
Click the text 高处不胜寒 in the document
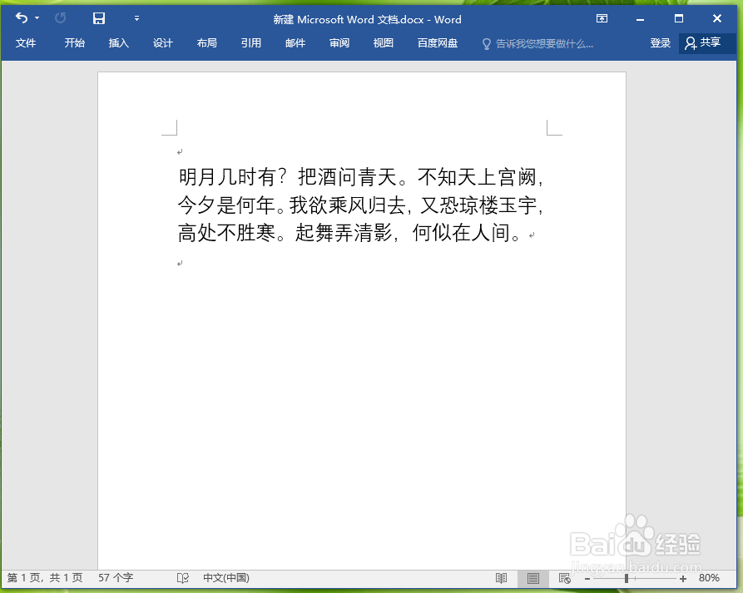coord(226,233)
